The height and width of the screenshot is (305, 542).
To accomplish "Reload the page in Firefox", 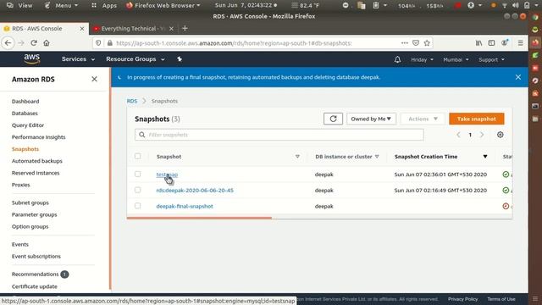I will pyautogui.click(x=34, y=43).
